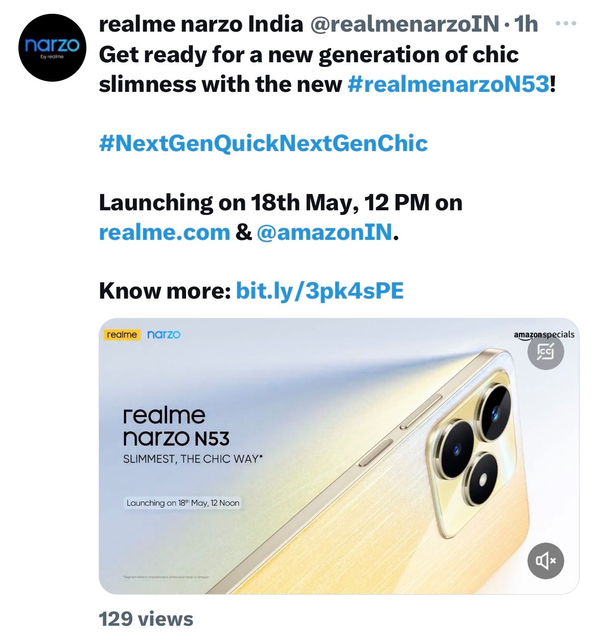Screen dimensions: 598x637
Task: Open the @realmenarzoIN handle
Action: [404, 24]
